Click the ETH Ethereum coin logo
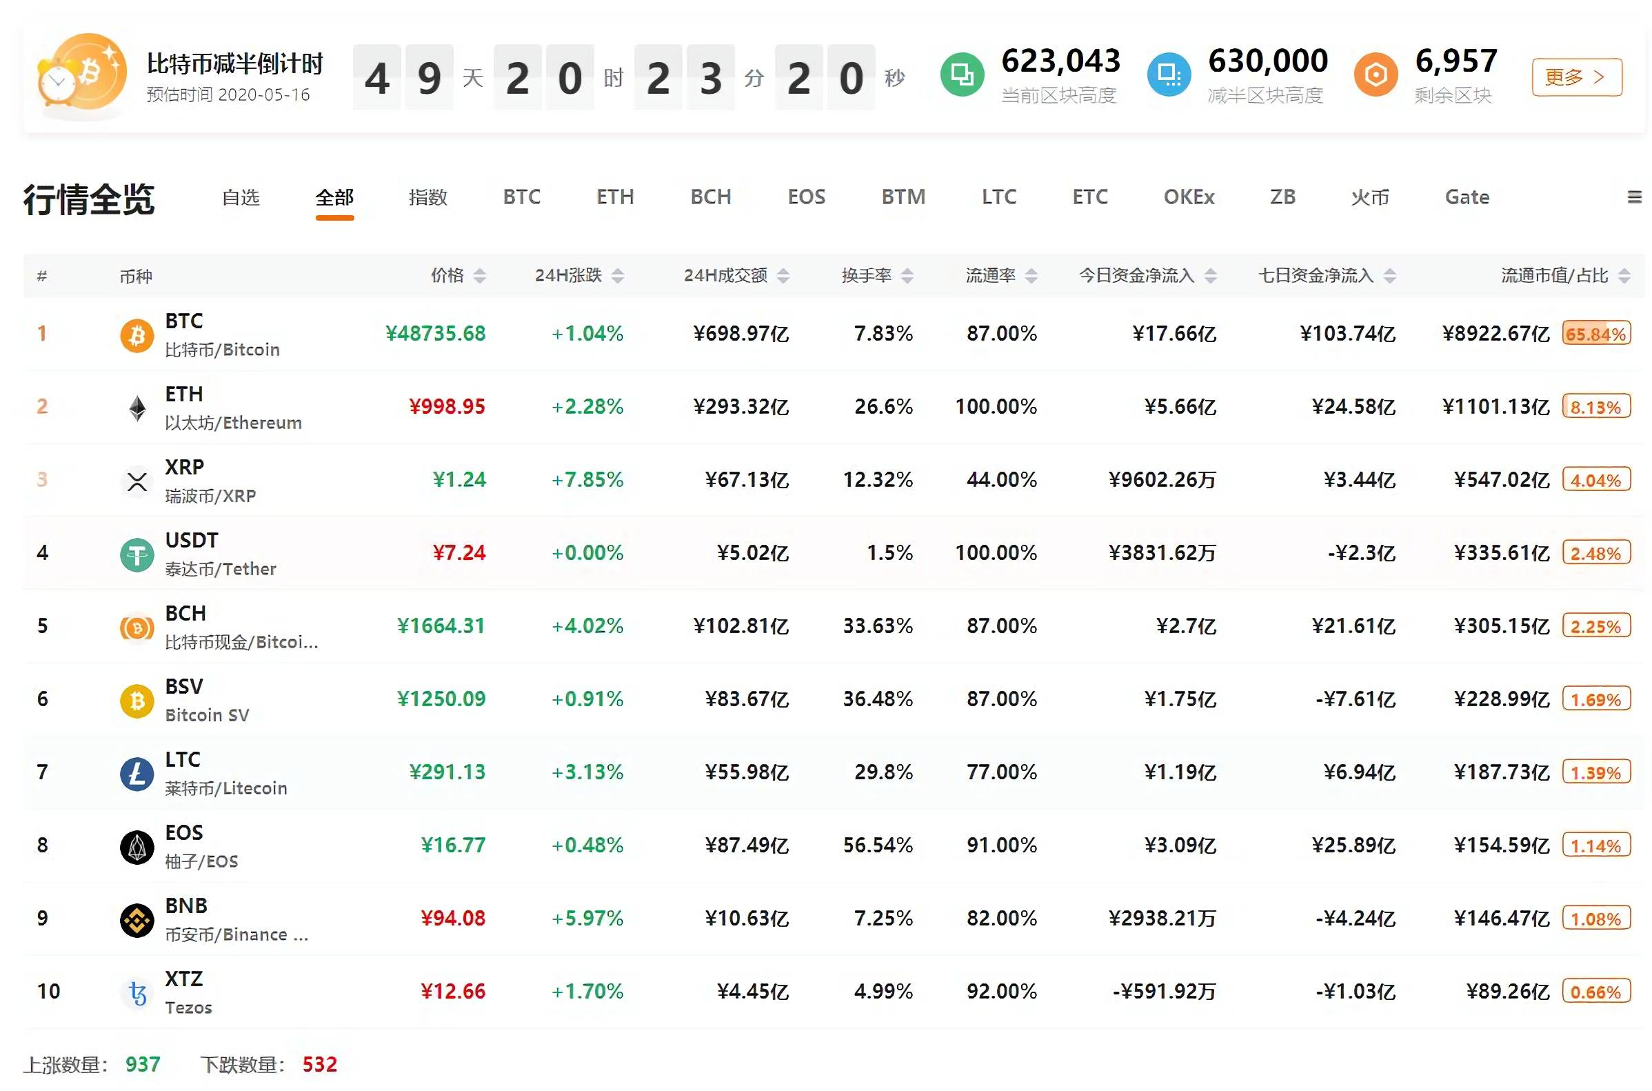 point(137,408)
